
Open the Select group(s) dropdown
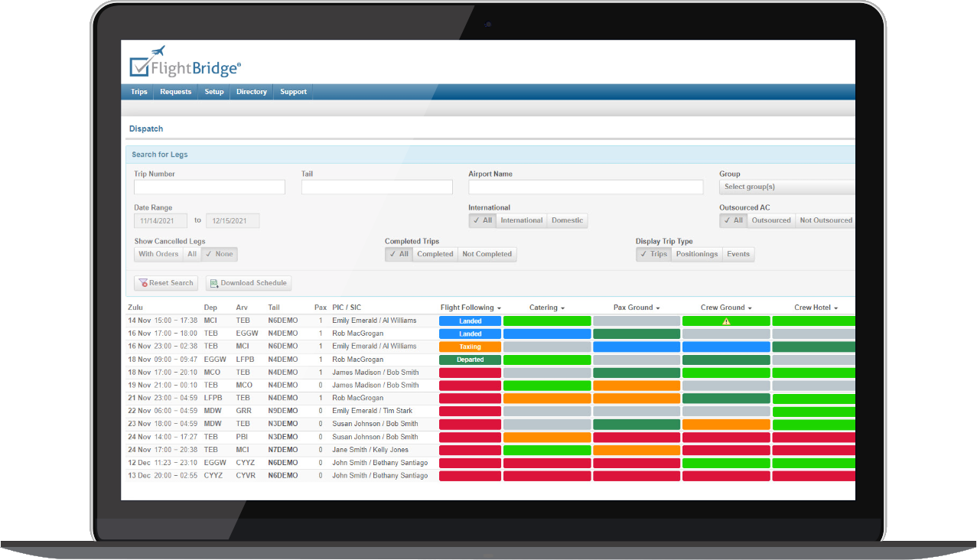coord(786,187)
